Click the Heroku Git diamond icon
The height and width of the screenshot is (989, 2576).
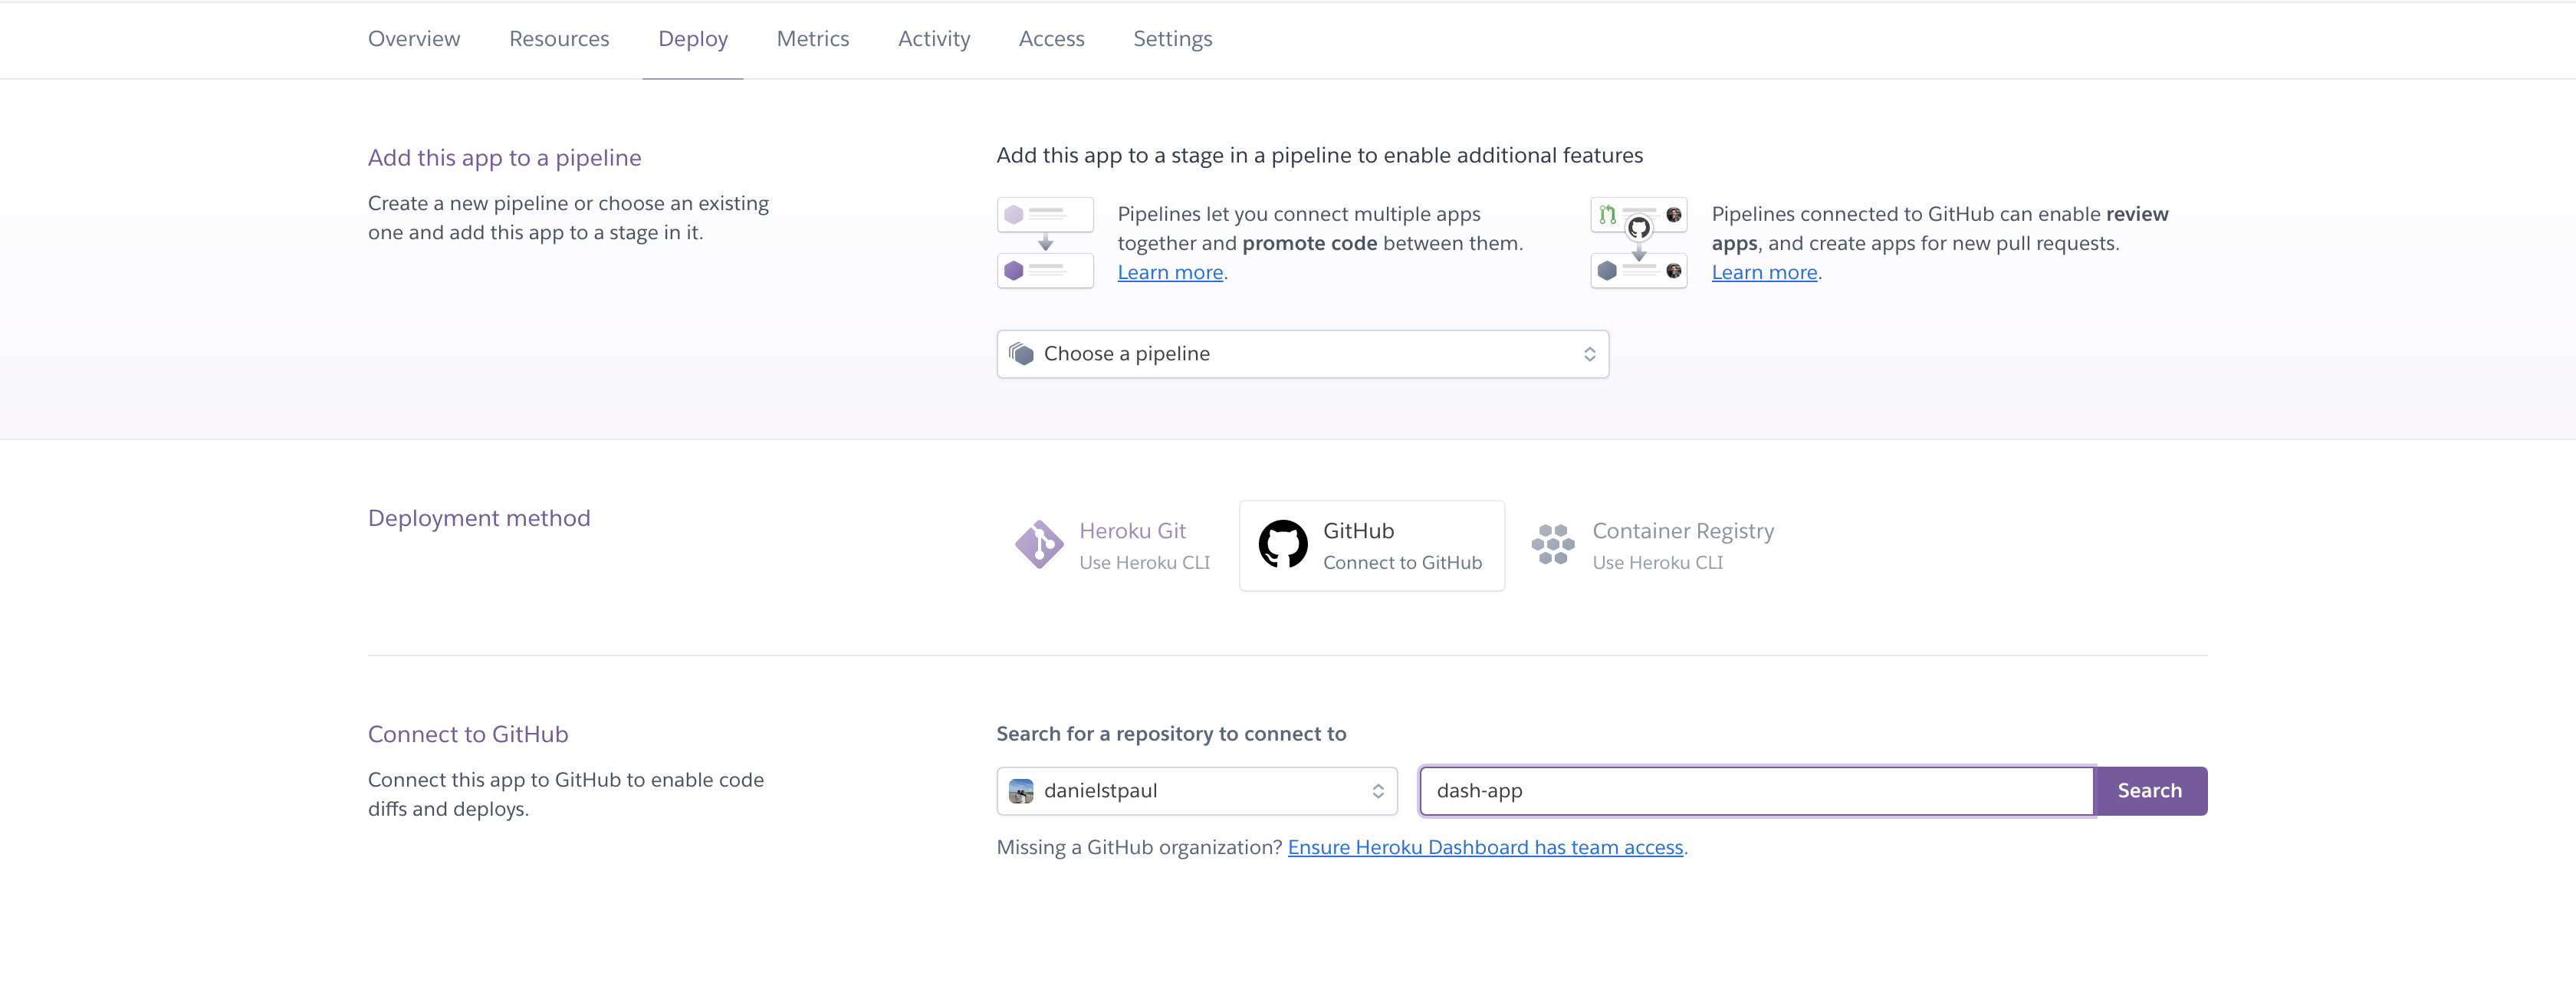pos(1039,545)
